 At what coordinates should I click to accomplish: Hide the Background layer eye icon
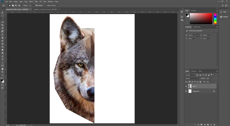click(x=186, y=91)
